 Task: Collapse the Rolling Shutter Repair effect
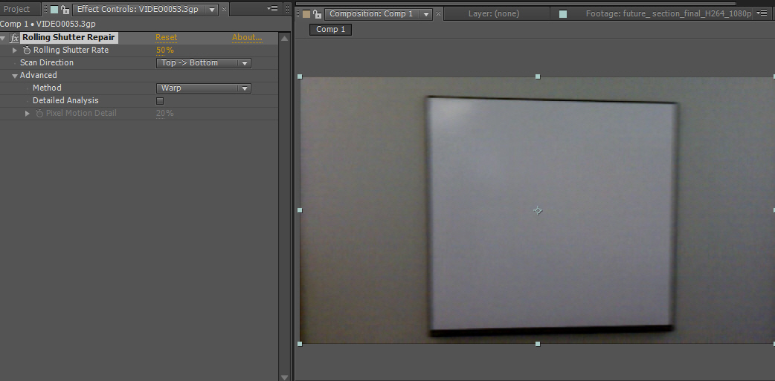pyautogui.click(x=3, y=38)
